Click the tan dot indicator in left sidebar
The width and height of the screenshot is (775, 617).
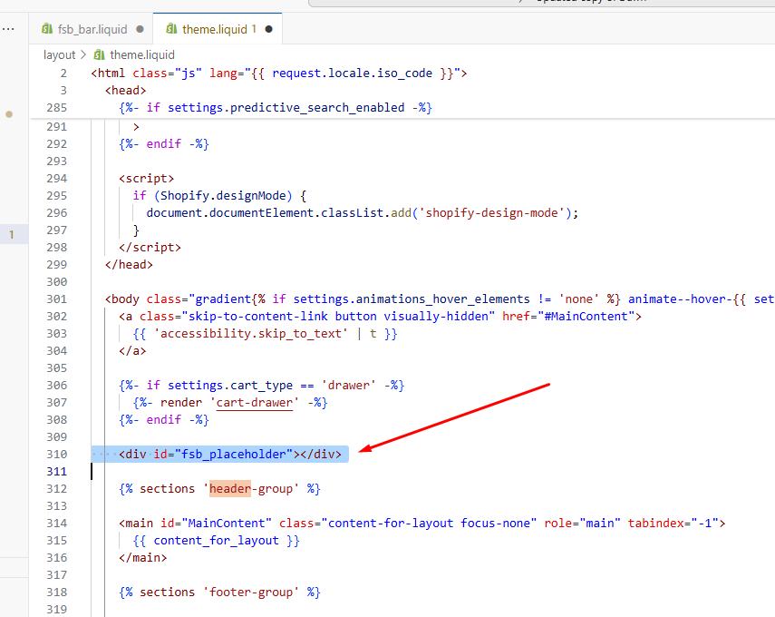9,114
